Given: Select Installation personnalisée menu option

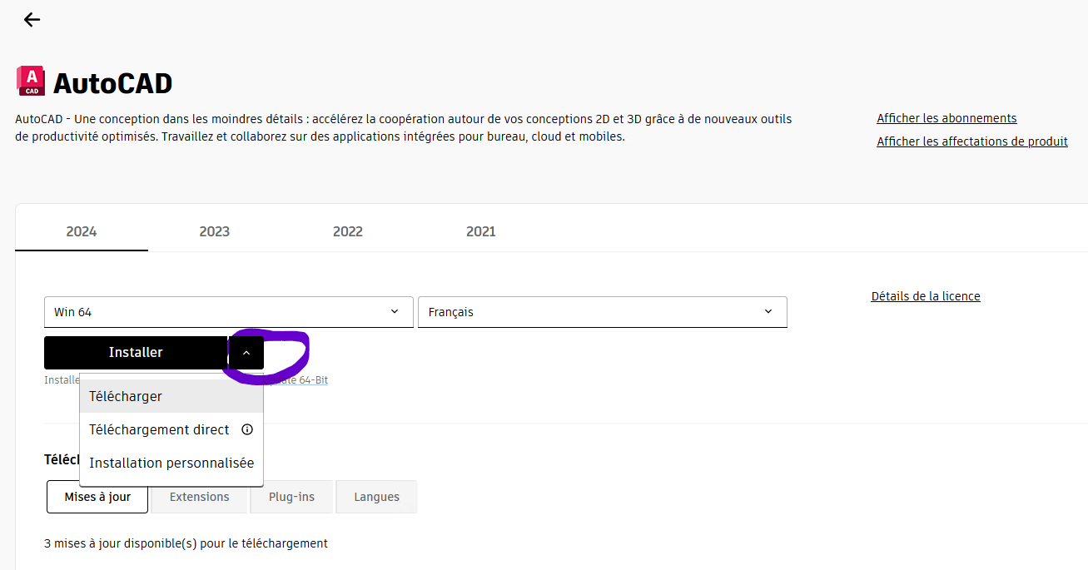Looking at the screenshot, I should point(171,463).
